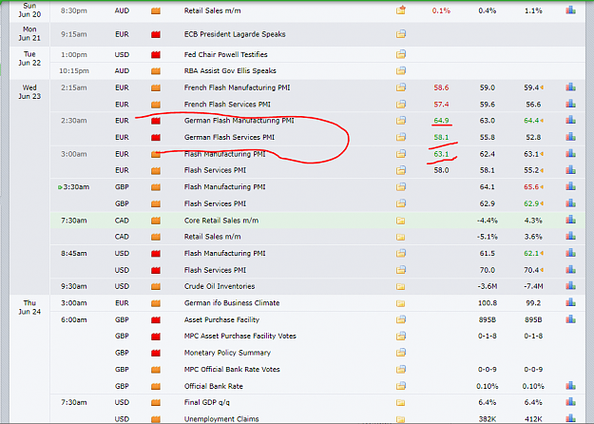
Task: Click orange impact icon for RBA Assist Gov Ellis
Action: tap(156, 71)
